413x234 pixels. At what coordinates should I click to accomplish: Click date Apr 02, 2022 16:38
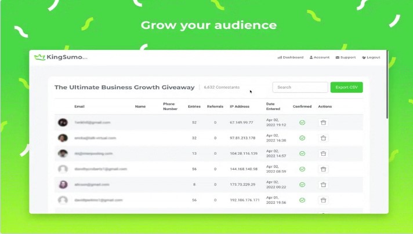(276, 138)
